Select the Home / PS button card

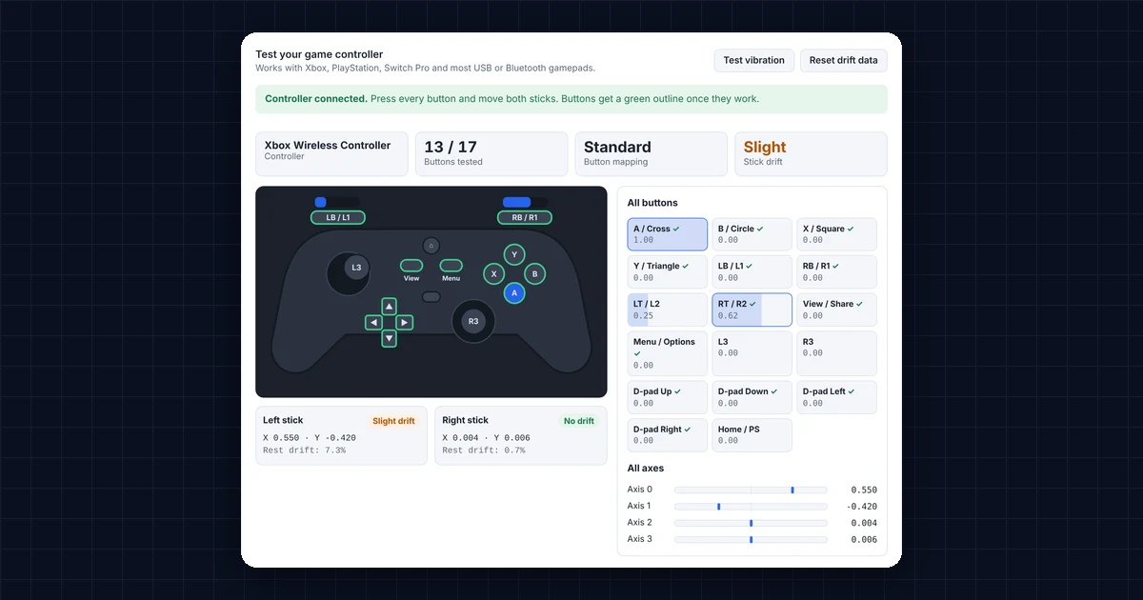point(752,435)
